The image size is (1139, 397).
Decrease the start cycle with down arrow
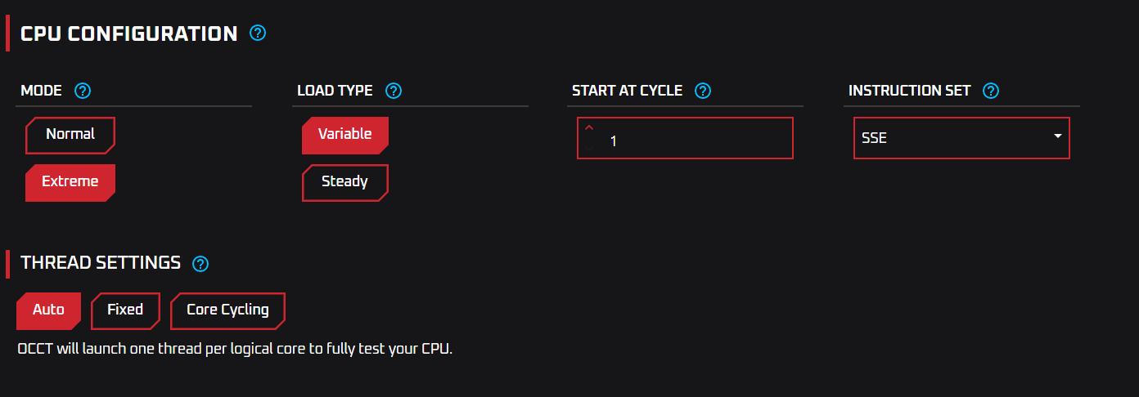(589, 148)
